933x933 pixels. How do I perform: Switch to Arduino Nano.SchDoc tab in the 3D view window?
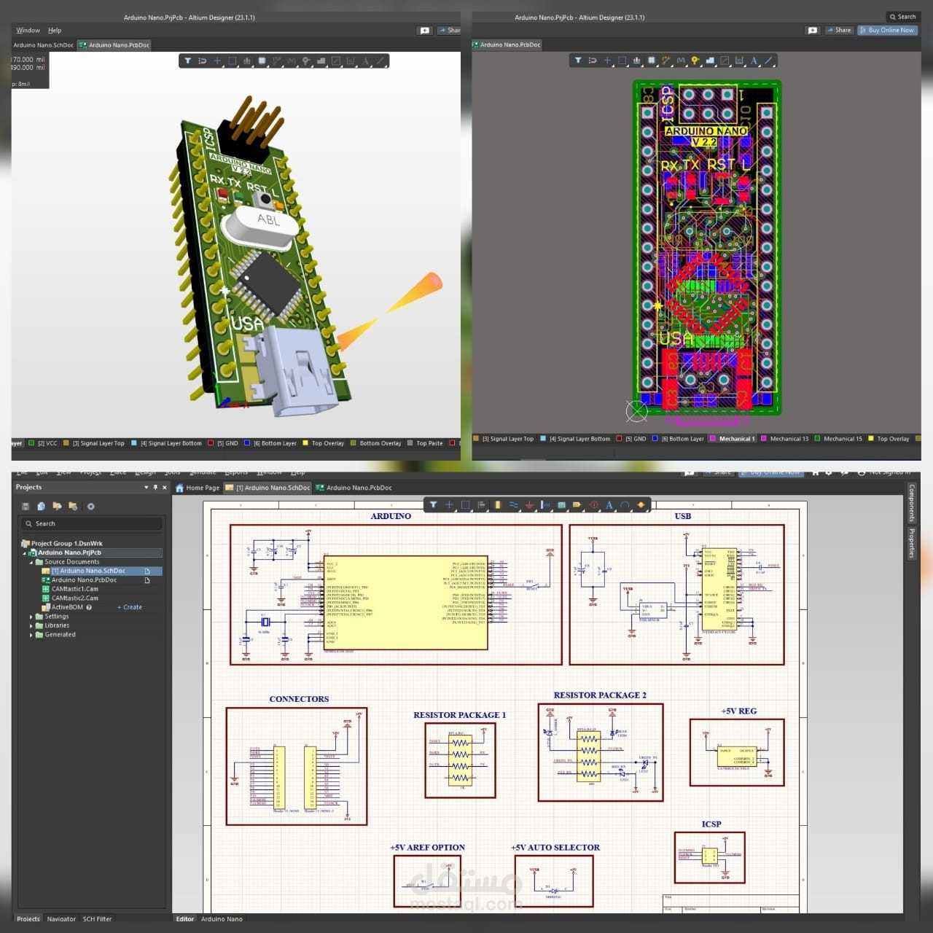[x=44, y=45]
